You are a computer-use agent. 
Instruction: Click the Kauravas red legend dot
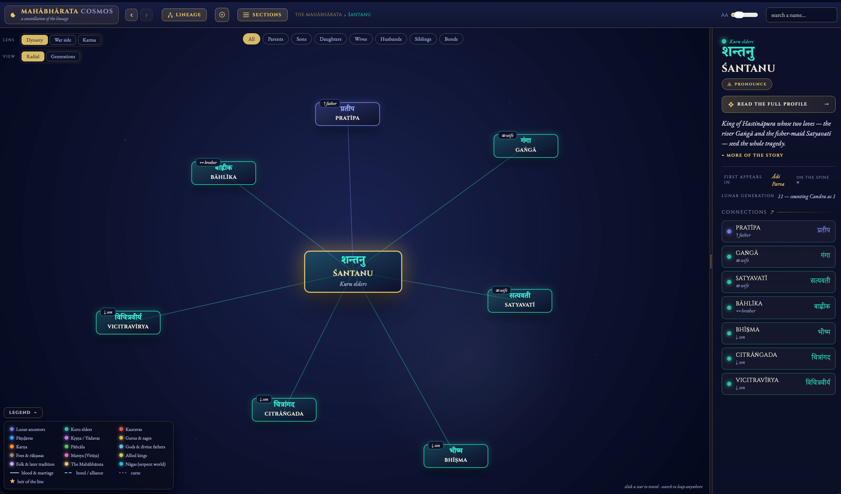(x=121, y=429)
